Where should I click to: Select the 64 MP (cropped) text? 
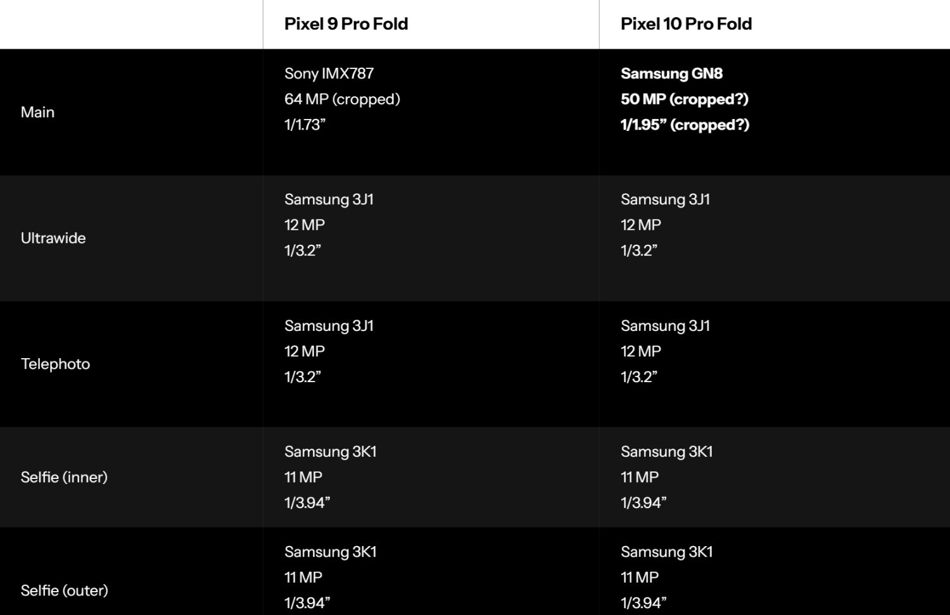point(342,99)
